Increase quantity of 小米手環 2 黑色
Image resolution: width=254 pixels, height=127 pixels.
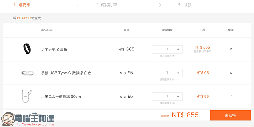(178, 49)
